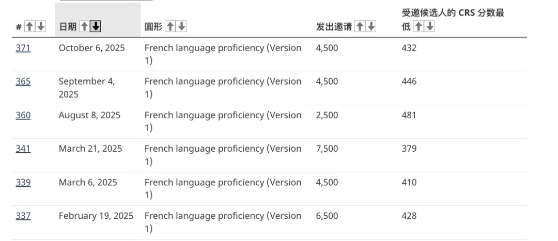558x241 pixels.
Task: Sort 日期 column ascending arrow
Action: [x=84, y=27]
